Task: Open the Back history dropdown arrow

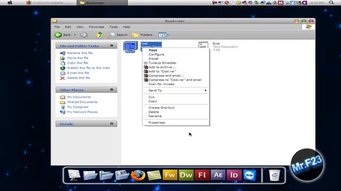Action: (x=75, y=35)
